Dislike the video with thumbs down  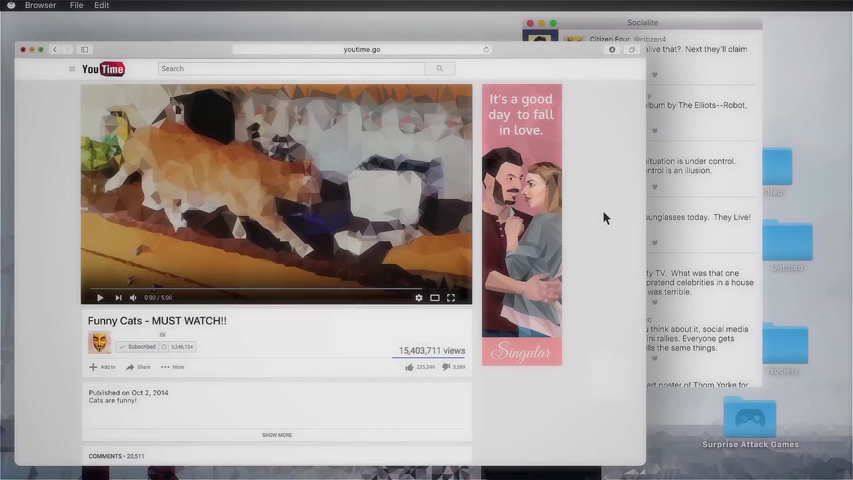pyautogui.click(x=446, y=367)
